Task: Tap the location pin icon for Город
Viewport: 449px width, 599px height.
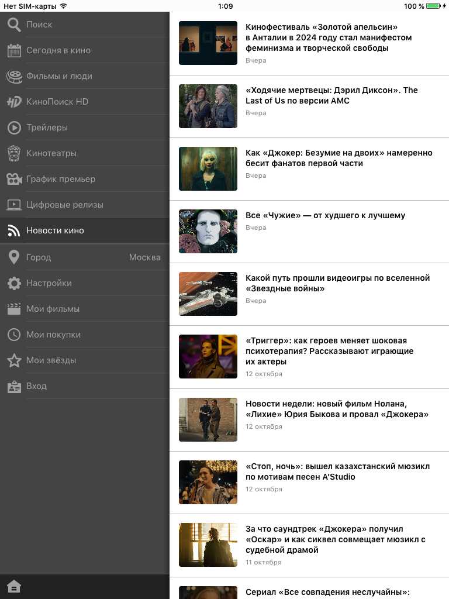Action: pos(14,257)
